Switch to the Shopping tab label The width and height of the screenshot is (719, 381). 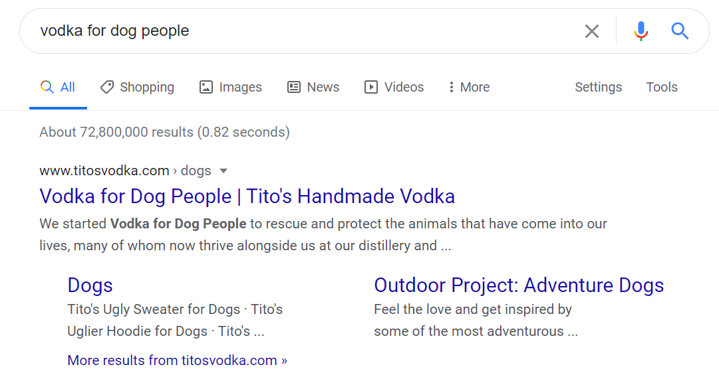coord(147,87)
